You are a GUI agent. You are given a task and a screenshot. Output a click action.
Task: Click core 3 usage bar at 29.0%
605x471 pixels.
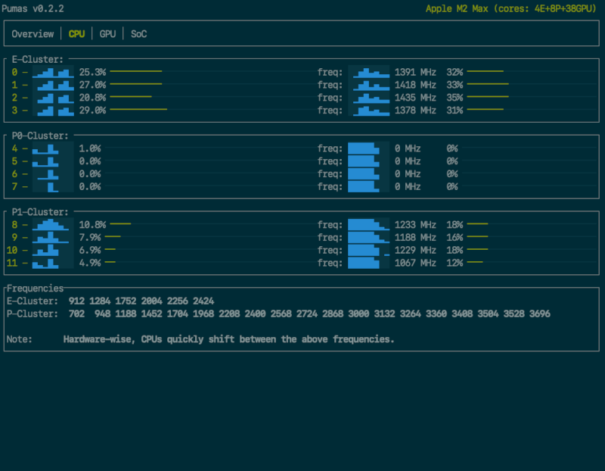pos(138,110)
